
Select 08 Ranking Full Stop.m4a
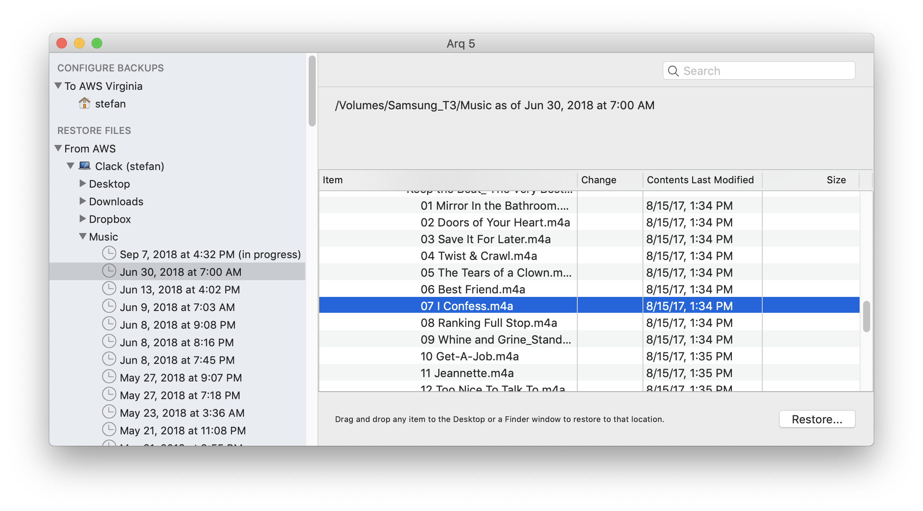coord(589,323)
